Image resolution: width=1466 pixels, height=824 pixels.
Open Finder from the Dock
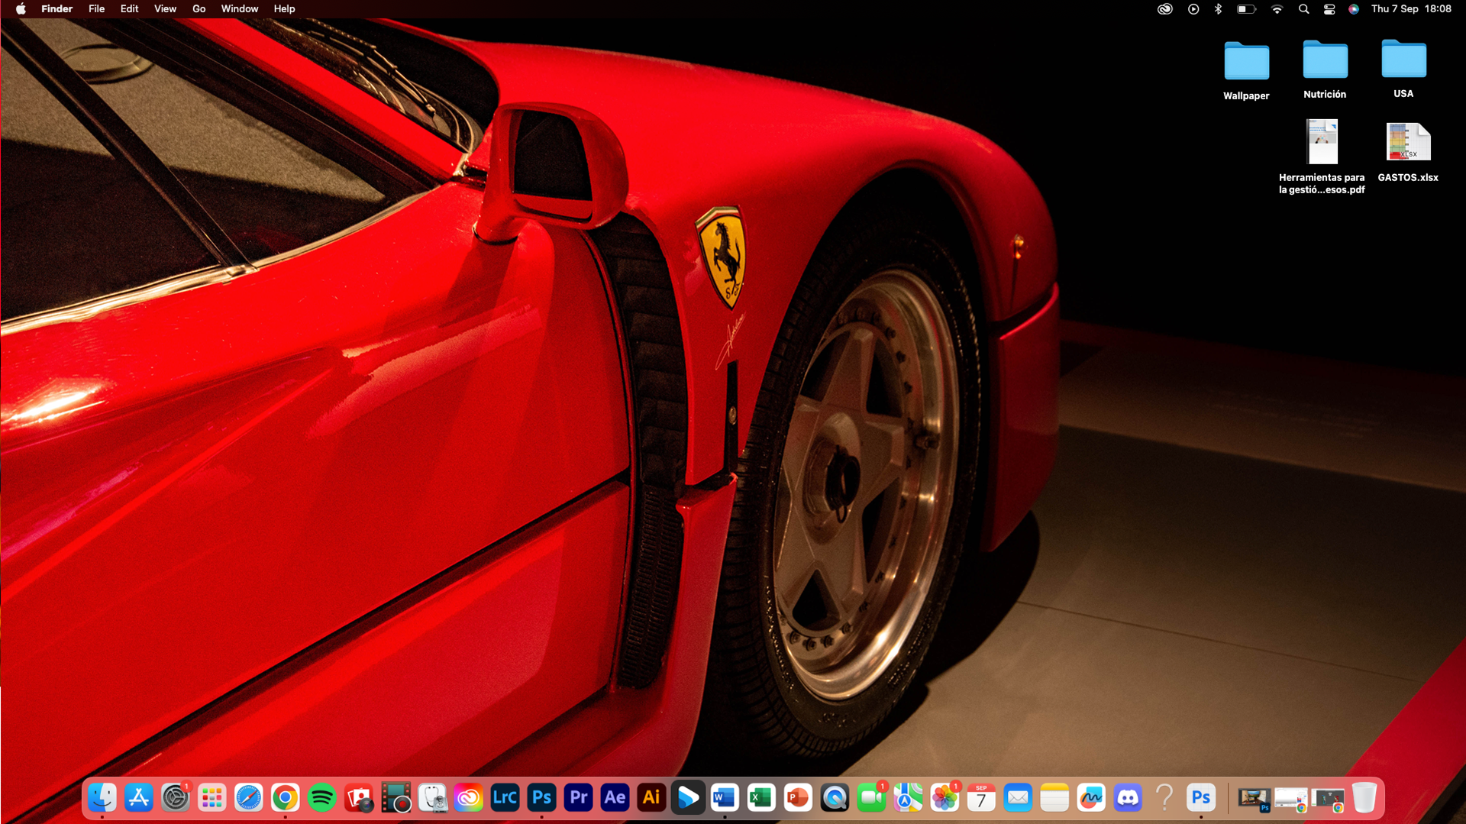(102, 798)
